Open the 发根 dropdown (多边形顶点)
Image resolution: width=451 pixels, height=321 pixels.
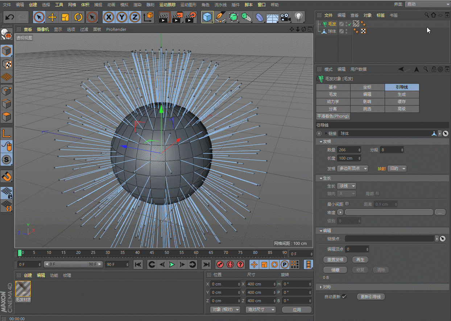tap(352, 168)
